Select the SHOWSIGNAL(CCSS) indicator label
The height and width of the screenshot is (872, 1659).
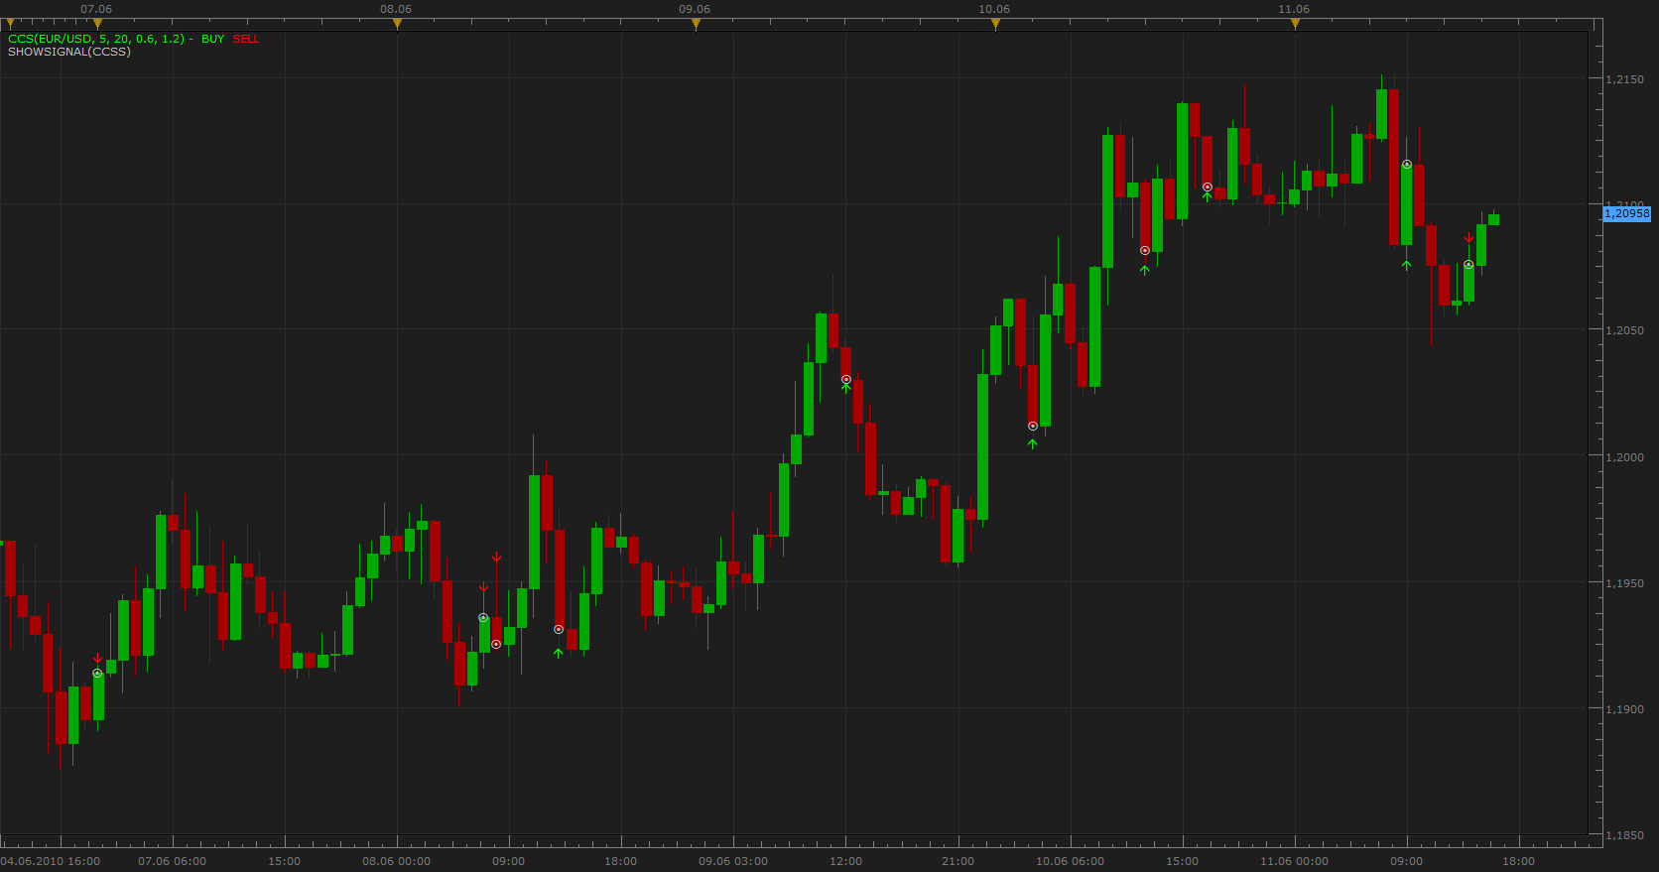click(x=69, y=52)
